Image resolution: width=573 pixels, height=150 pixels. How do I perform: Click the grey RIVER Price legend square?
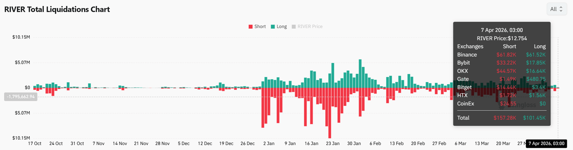point(294,26)
